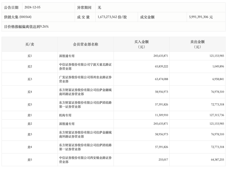Click the 会员营业部名称 column header
This screenshot has height=169, width=228.
86,44
